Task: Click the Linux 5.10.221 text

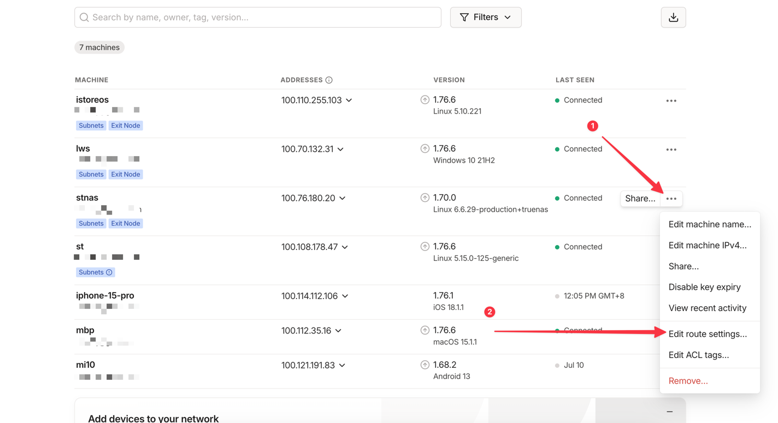Action: [x=457, y=111]
